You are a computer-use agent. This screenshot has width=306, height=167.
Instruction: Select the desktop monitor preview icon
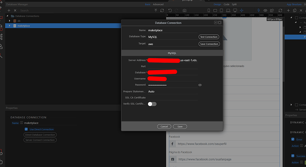[235, 10]
